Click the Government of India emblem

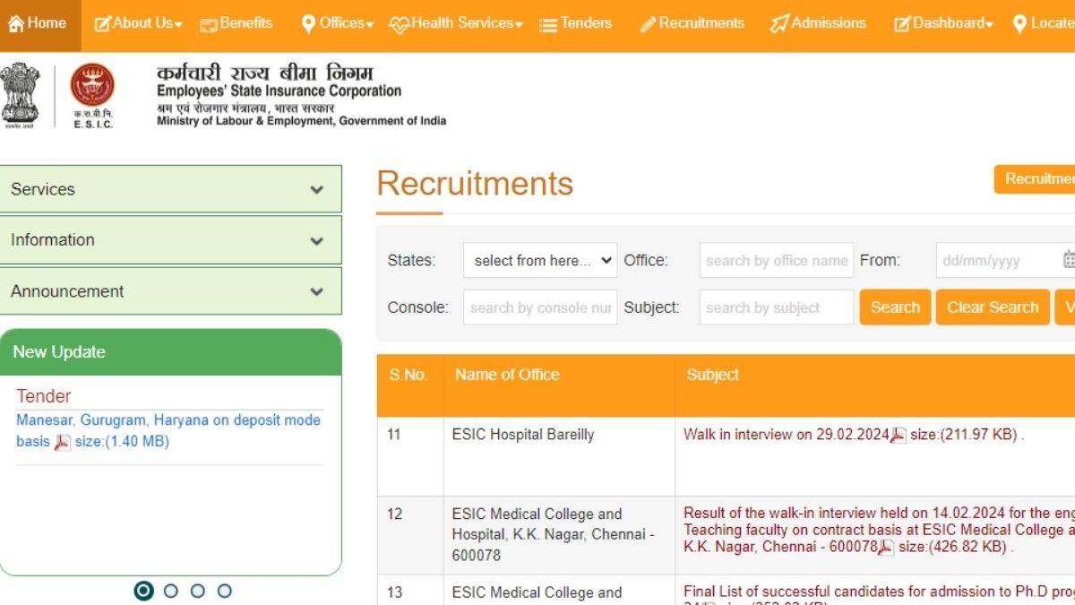pyautogui.click(x=20, y=93)
